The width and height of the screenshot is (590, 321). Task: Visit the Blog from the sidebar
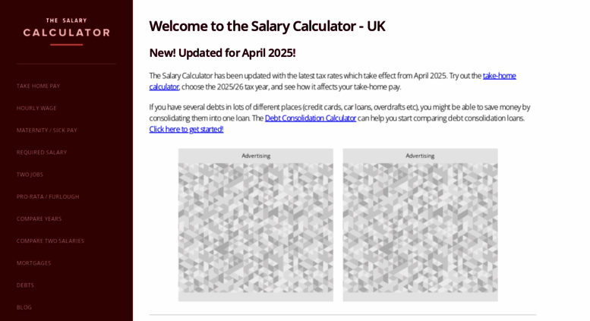[24, 307]
